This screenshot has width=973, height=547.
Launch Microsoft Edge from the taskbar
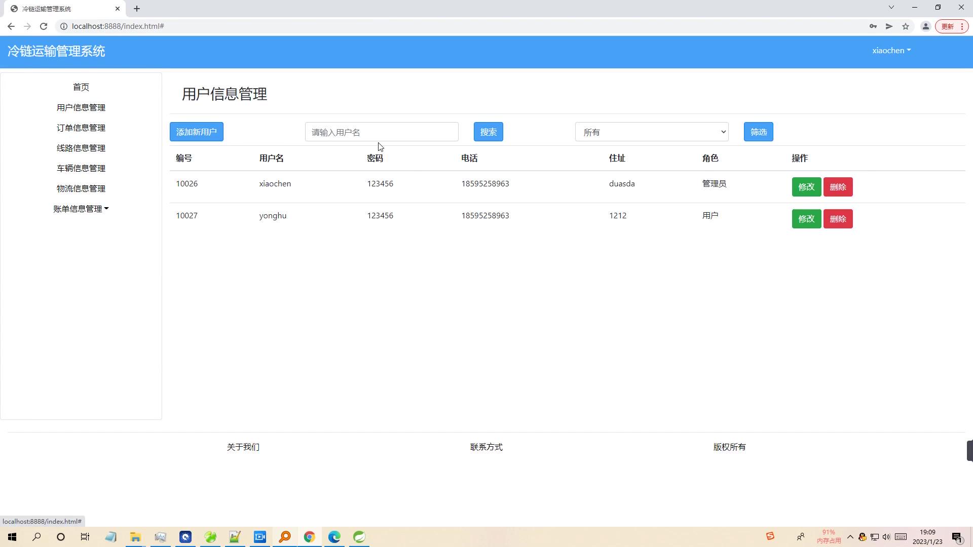(334, 537)
